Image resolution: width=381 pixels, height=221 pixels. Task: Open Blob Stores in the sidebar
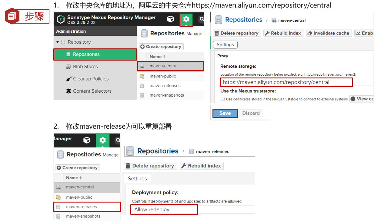pos(85,67)
